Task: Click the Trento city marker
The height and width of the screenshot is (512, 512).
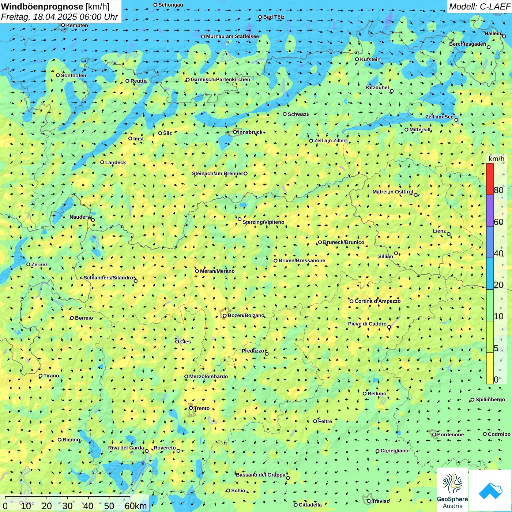Action: [x=191, y=408]
